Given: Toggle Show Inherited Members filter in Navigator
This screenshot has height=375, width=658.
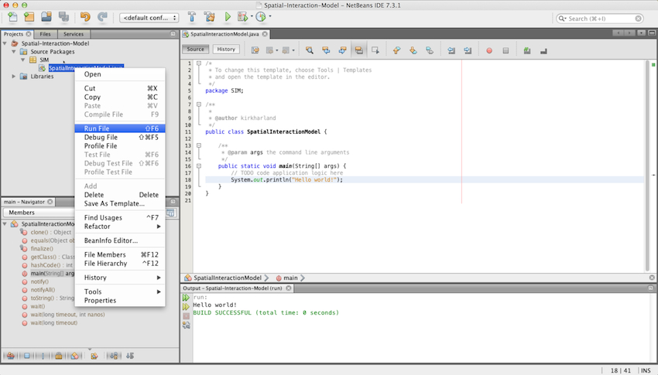Looking at the screenshot, I should point(11,356).
